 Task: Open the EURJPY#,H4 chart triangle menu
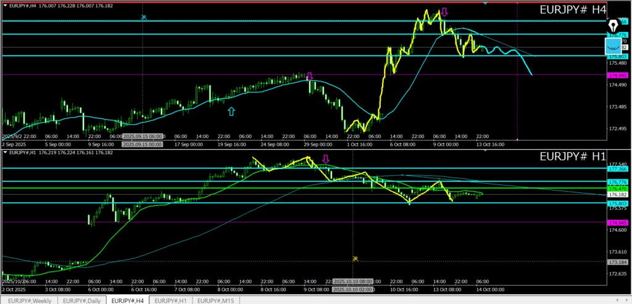4,6
